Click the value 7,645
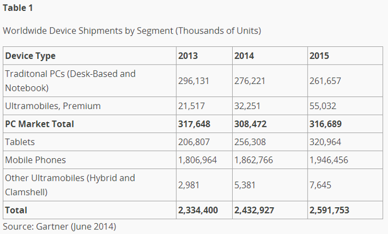 (x=320, y=185)
